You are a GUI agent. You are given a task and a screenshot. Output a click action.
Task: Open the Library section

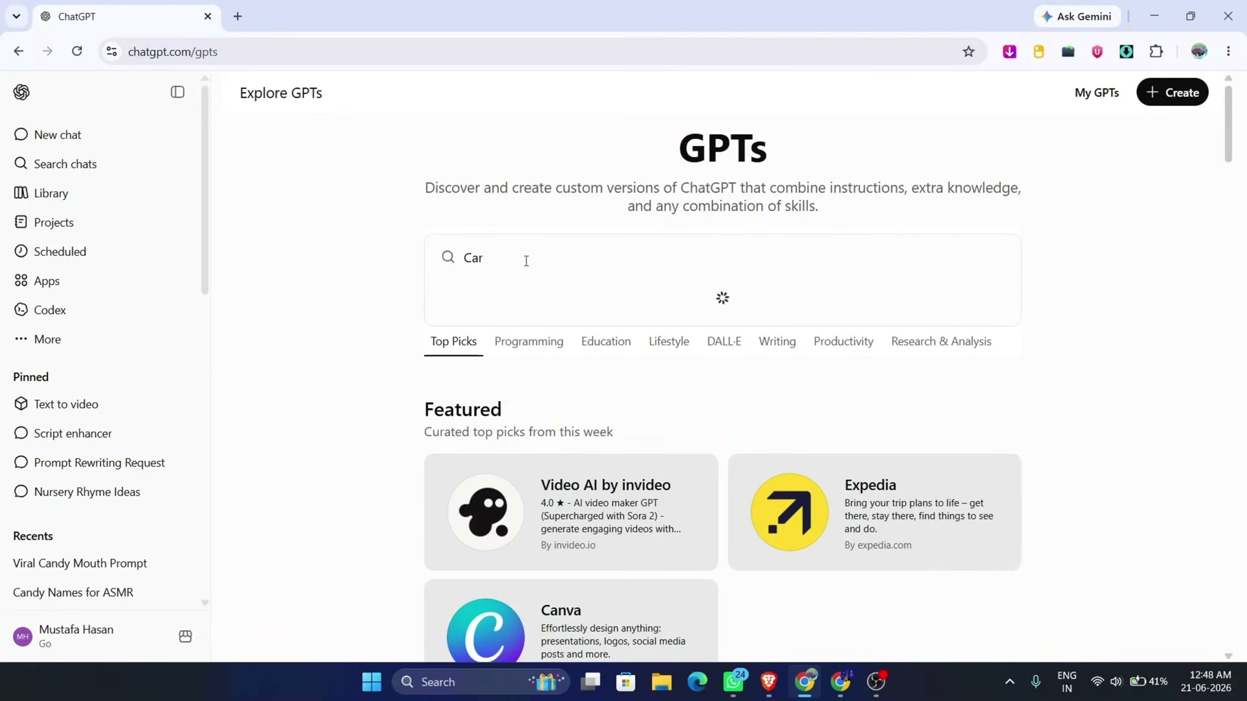(104, 193)
